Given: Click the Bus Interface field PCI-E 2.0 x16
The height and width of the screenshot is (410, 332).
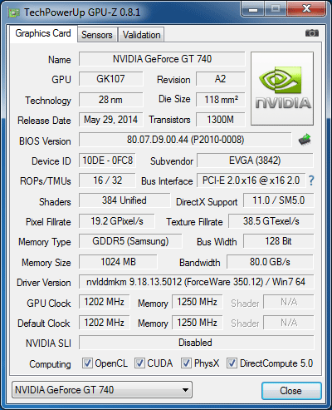Looking at the screenshot, I should 251,180.
